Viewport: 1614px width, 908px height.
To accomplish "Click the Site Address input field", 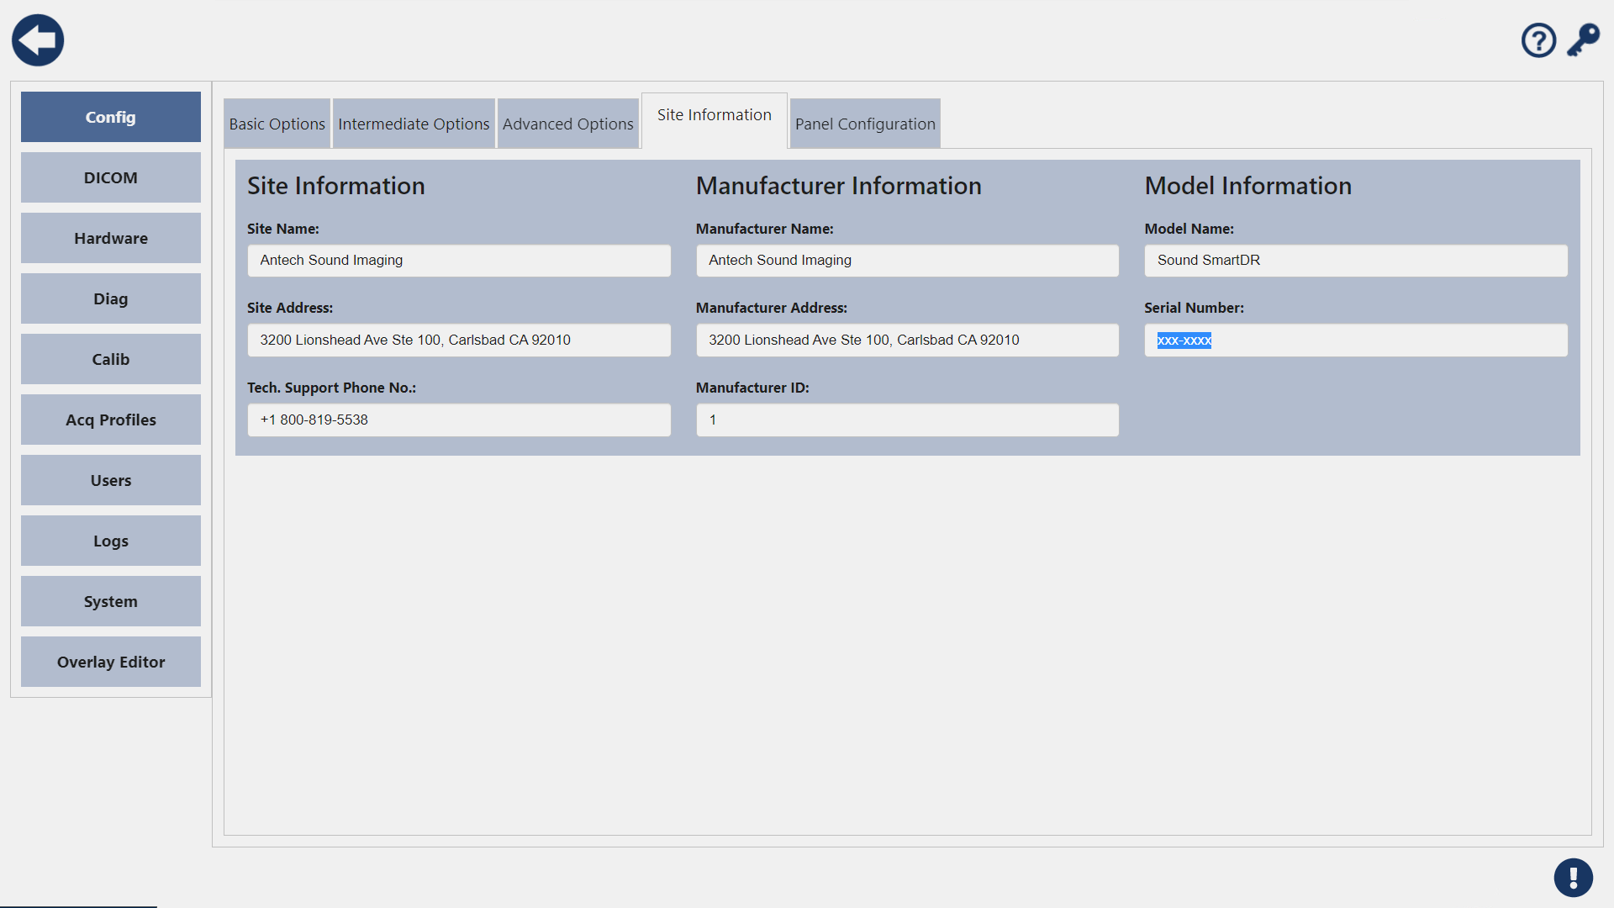I will point(459,340).
